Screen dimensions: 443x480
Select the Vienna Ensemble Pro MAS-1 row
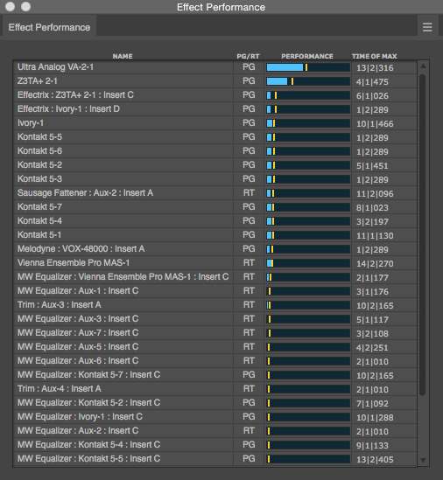click(x=214, y=263)
